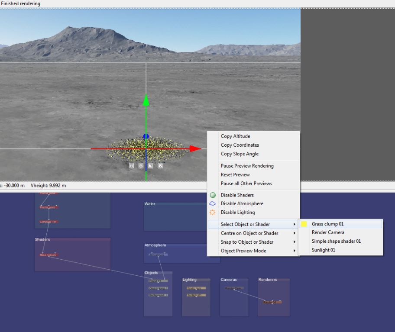Click the green Y-axis arrowhead of the gizmo
The width and height of the screenshot is (395, 332).
pyautogui.click(x=146, y=100)
